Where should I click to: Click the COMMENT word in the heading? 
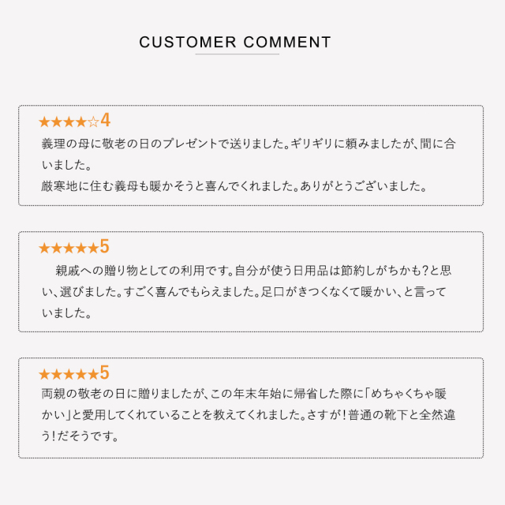pos(287,42)
